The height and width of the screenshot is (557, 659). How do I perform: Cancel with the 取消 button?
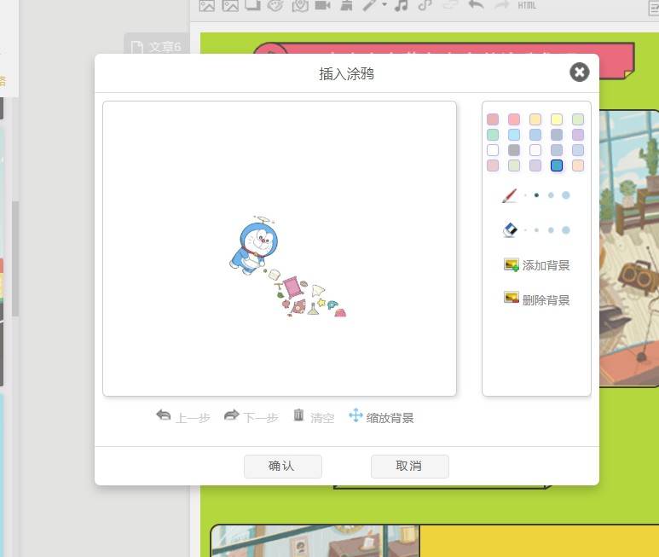(410, 467)
